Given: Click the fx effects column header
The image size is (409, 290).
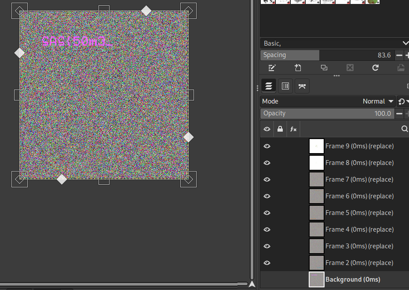Looking at the screenshot, I should 293,129.
